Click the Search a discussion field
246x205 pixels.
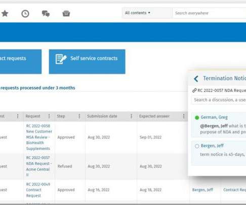coord(219,100)
